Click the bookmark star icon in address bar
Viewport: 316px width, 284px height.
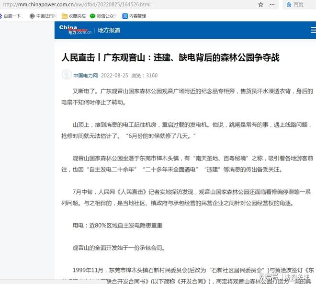pyautogui.click(x=260, y=5)
